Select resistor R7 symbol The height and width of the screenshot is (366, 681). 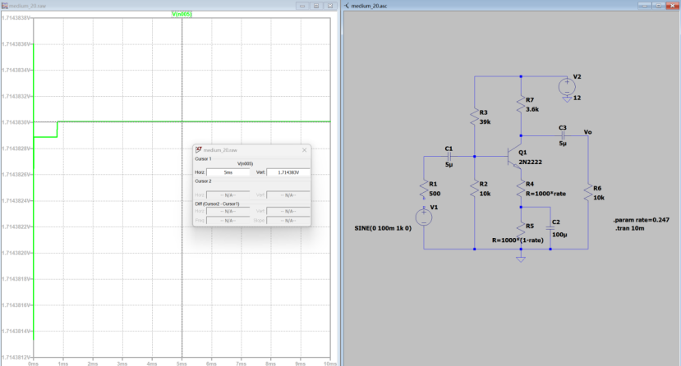coord(521,104)
